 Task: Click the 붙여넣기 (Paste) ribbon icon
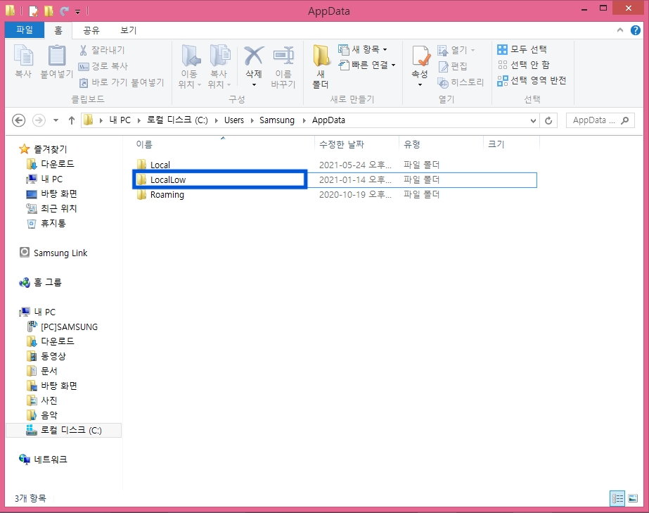tap(57, 61)
